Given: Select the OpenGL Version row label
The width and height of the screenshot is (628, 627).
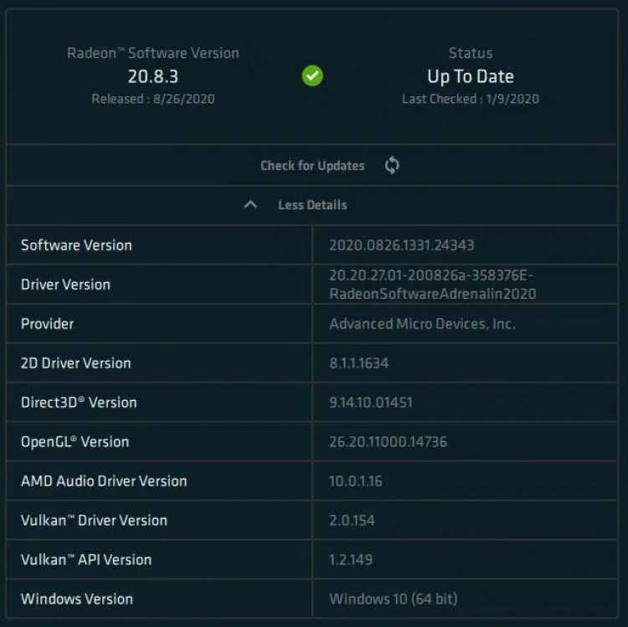Looking at the screenshot, I should (75, 442).
